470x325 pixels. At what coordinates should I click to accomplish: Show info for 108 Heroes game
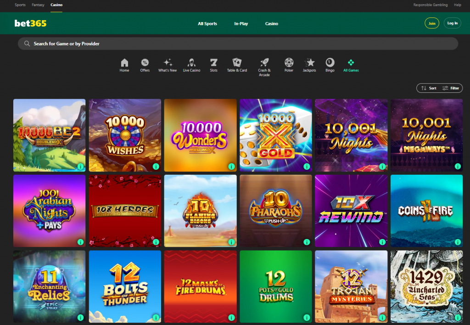coord(156,242)
